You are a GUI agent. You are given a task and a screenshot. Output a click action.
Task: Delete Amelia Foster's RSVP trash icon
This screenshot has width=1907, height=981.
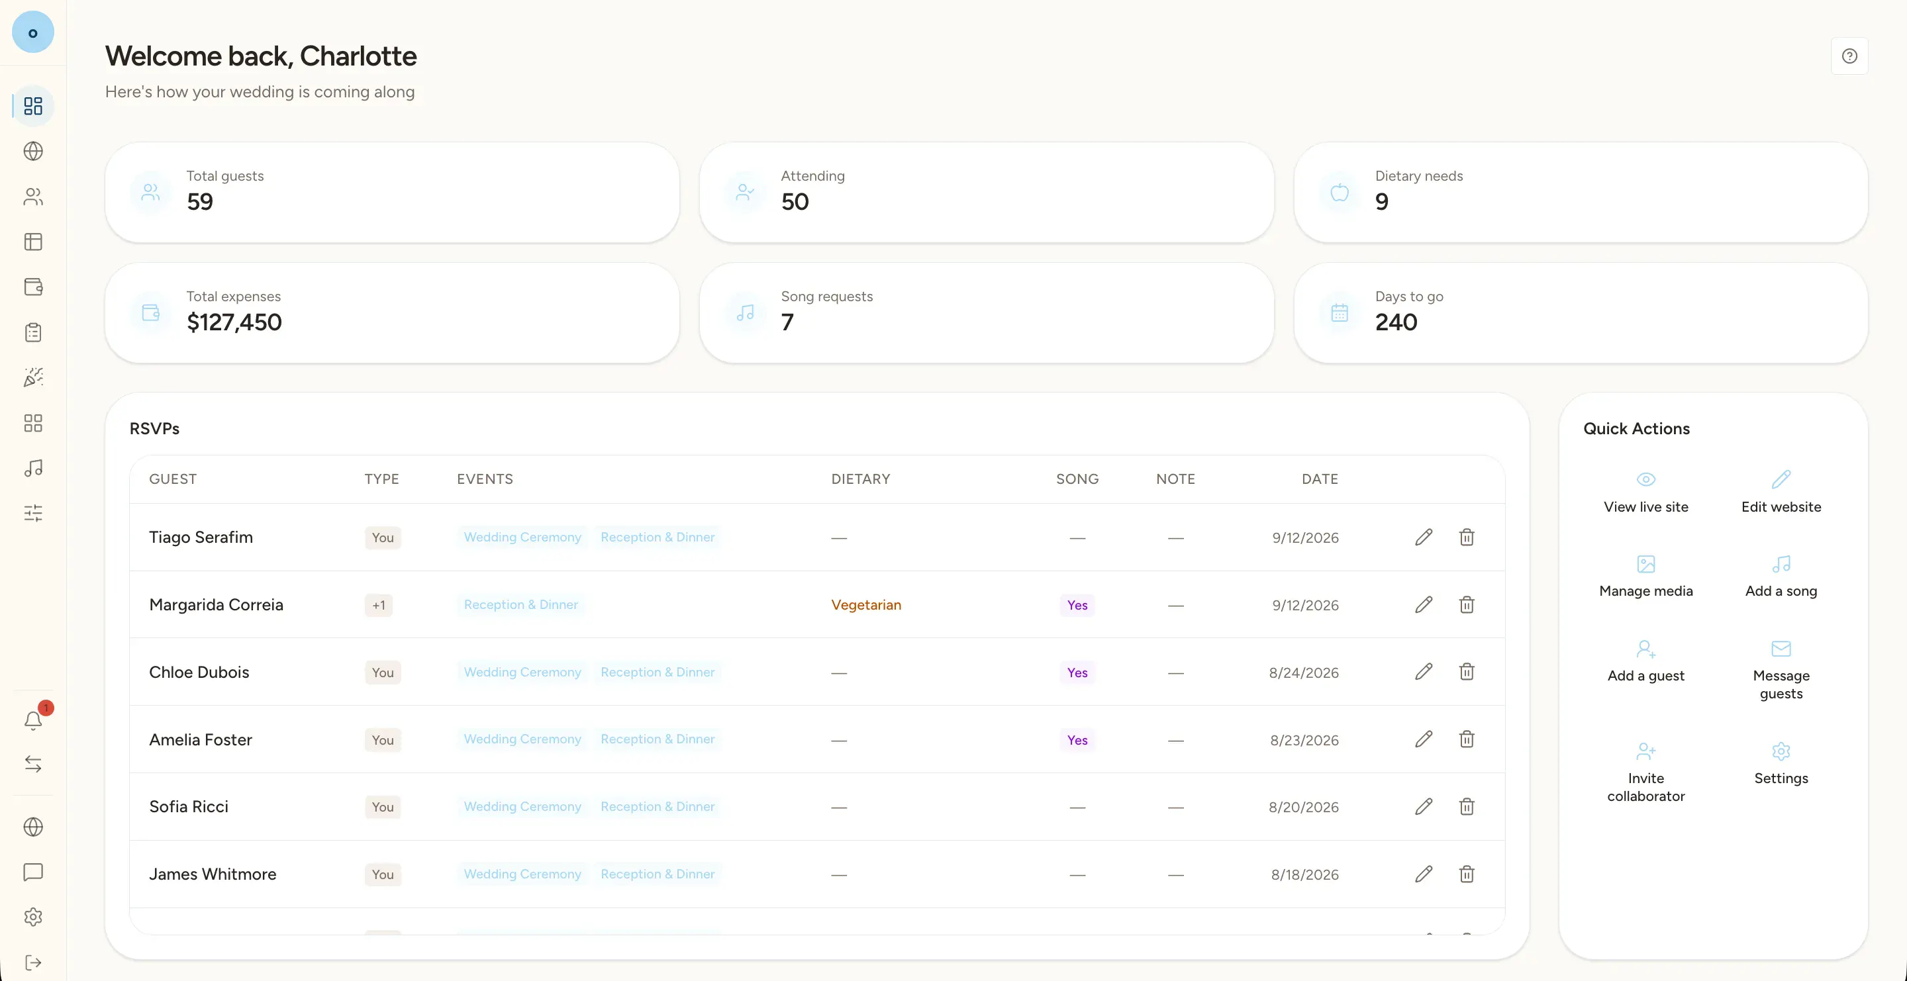pyautogui.click(x=1467, y=739)
